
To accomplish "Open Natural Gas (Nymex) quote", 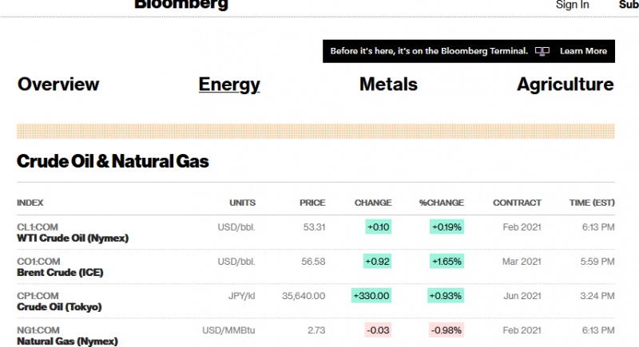I will 67,341.
